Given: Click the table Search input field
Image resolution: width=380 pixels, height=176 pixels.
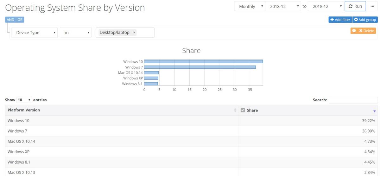Looking at the screenshot, I should coord(353,100).
